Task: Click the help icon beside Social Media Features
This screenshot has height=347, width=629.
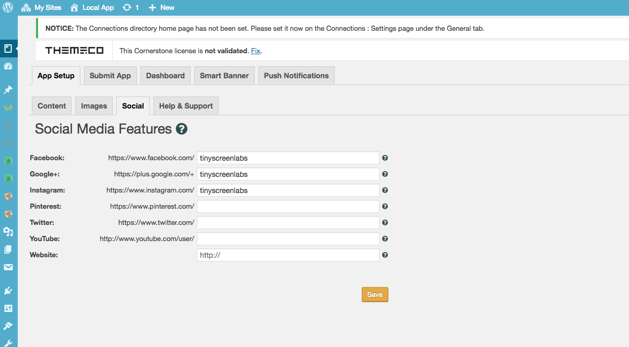Action: 182,129
